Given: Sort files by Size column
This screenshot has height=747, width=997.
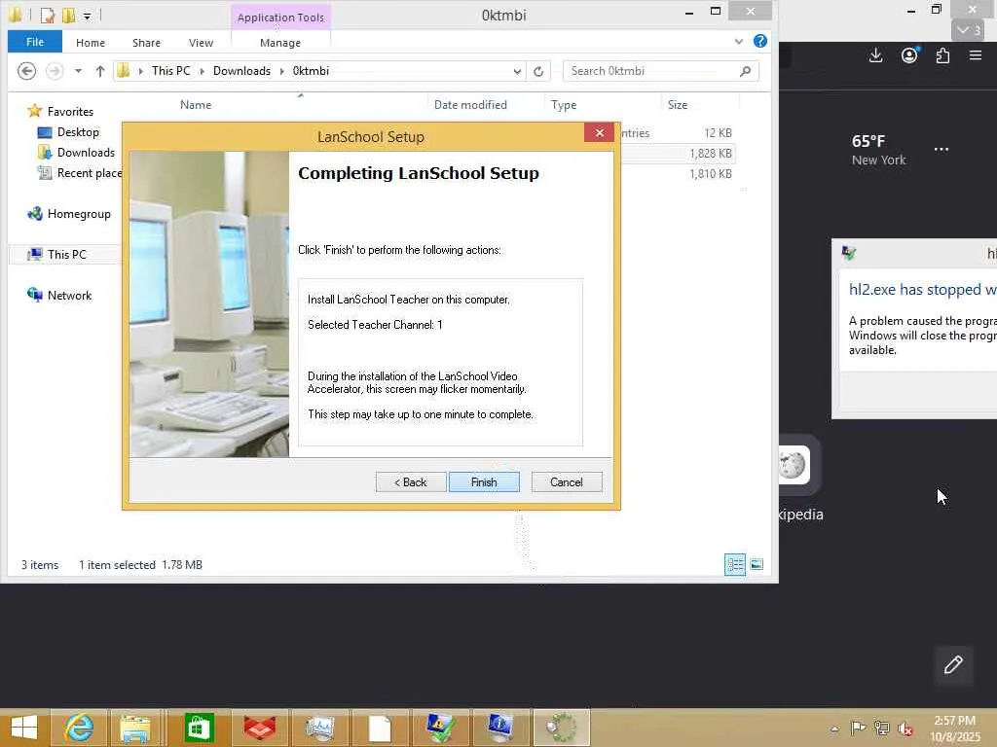Looking at the screenshot, I should pyautogui.click(x=678, y=105).
